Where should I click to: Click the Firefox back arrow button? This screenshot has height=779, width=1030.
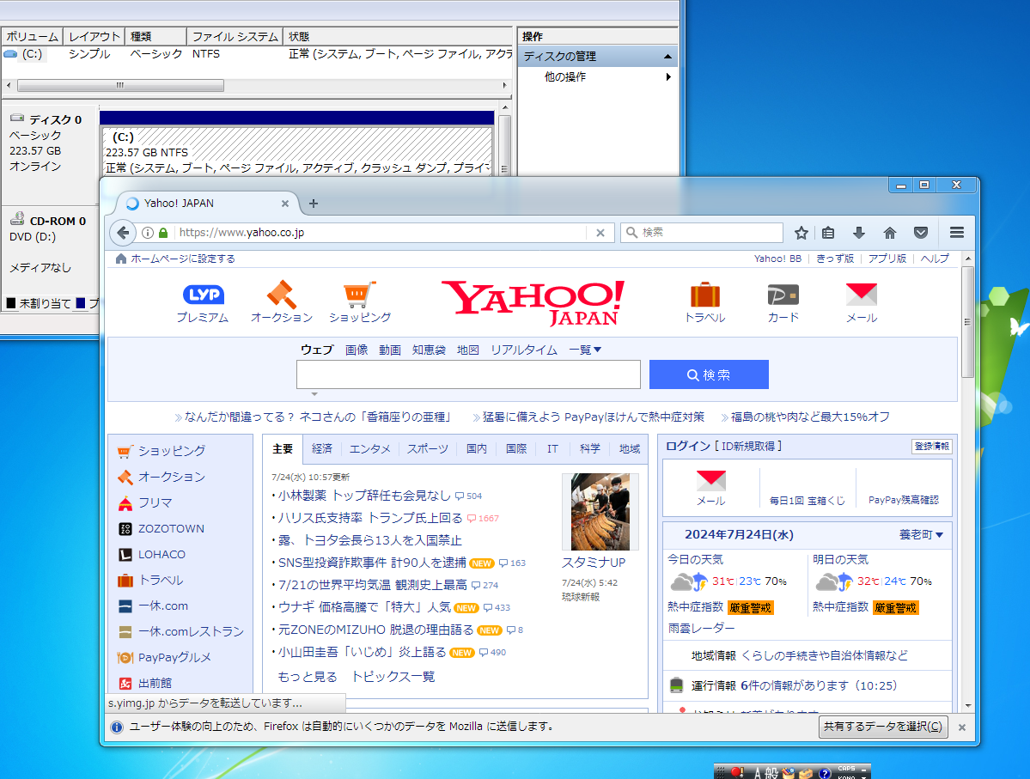click(x=123, y=233)
